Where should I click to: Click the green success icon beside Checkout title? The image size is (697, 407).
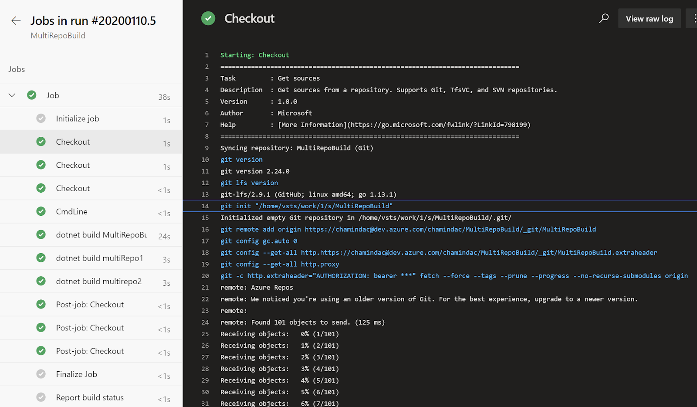(208, 18)
